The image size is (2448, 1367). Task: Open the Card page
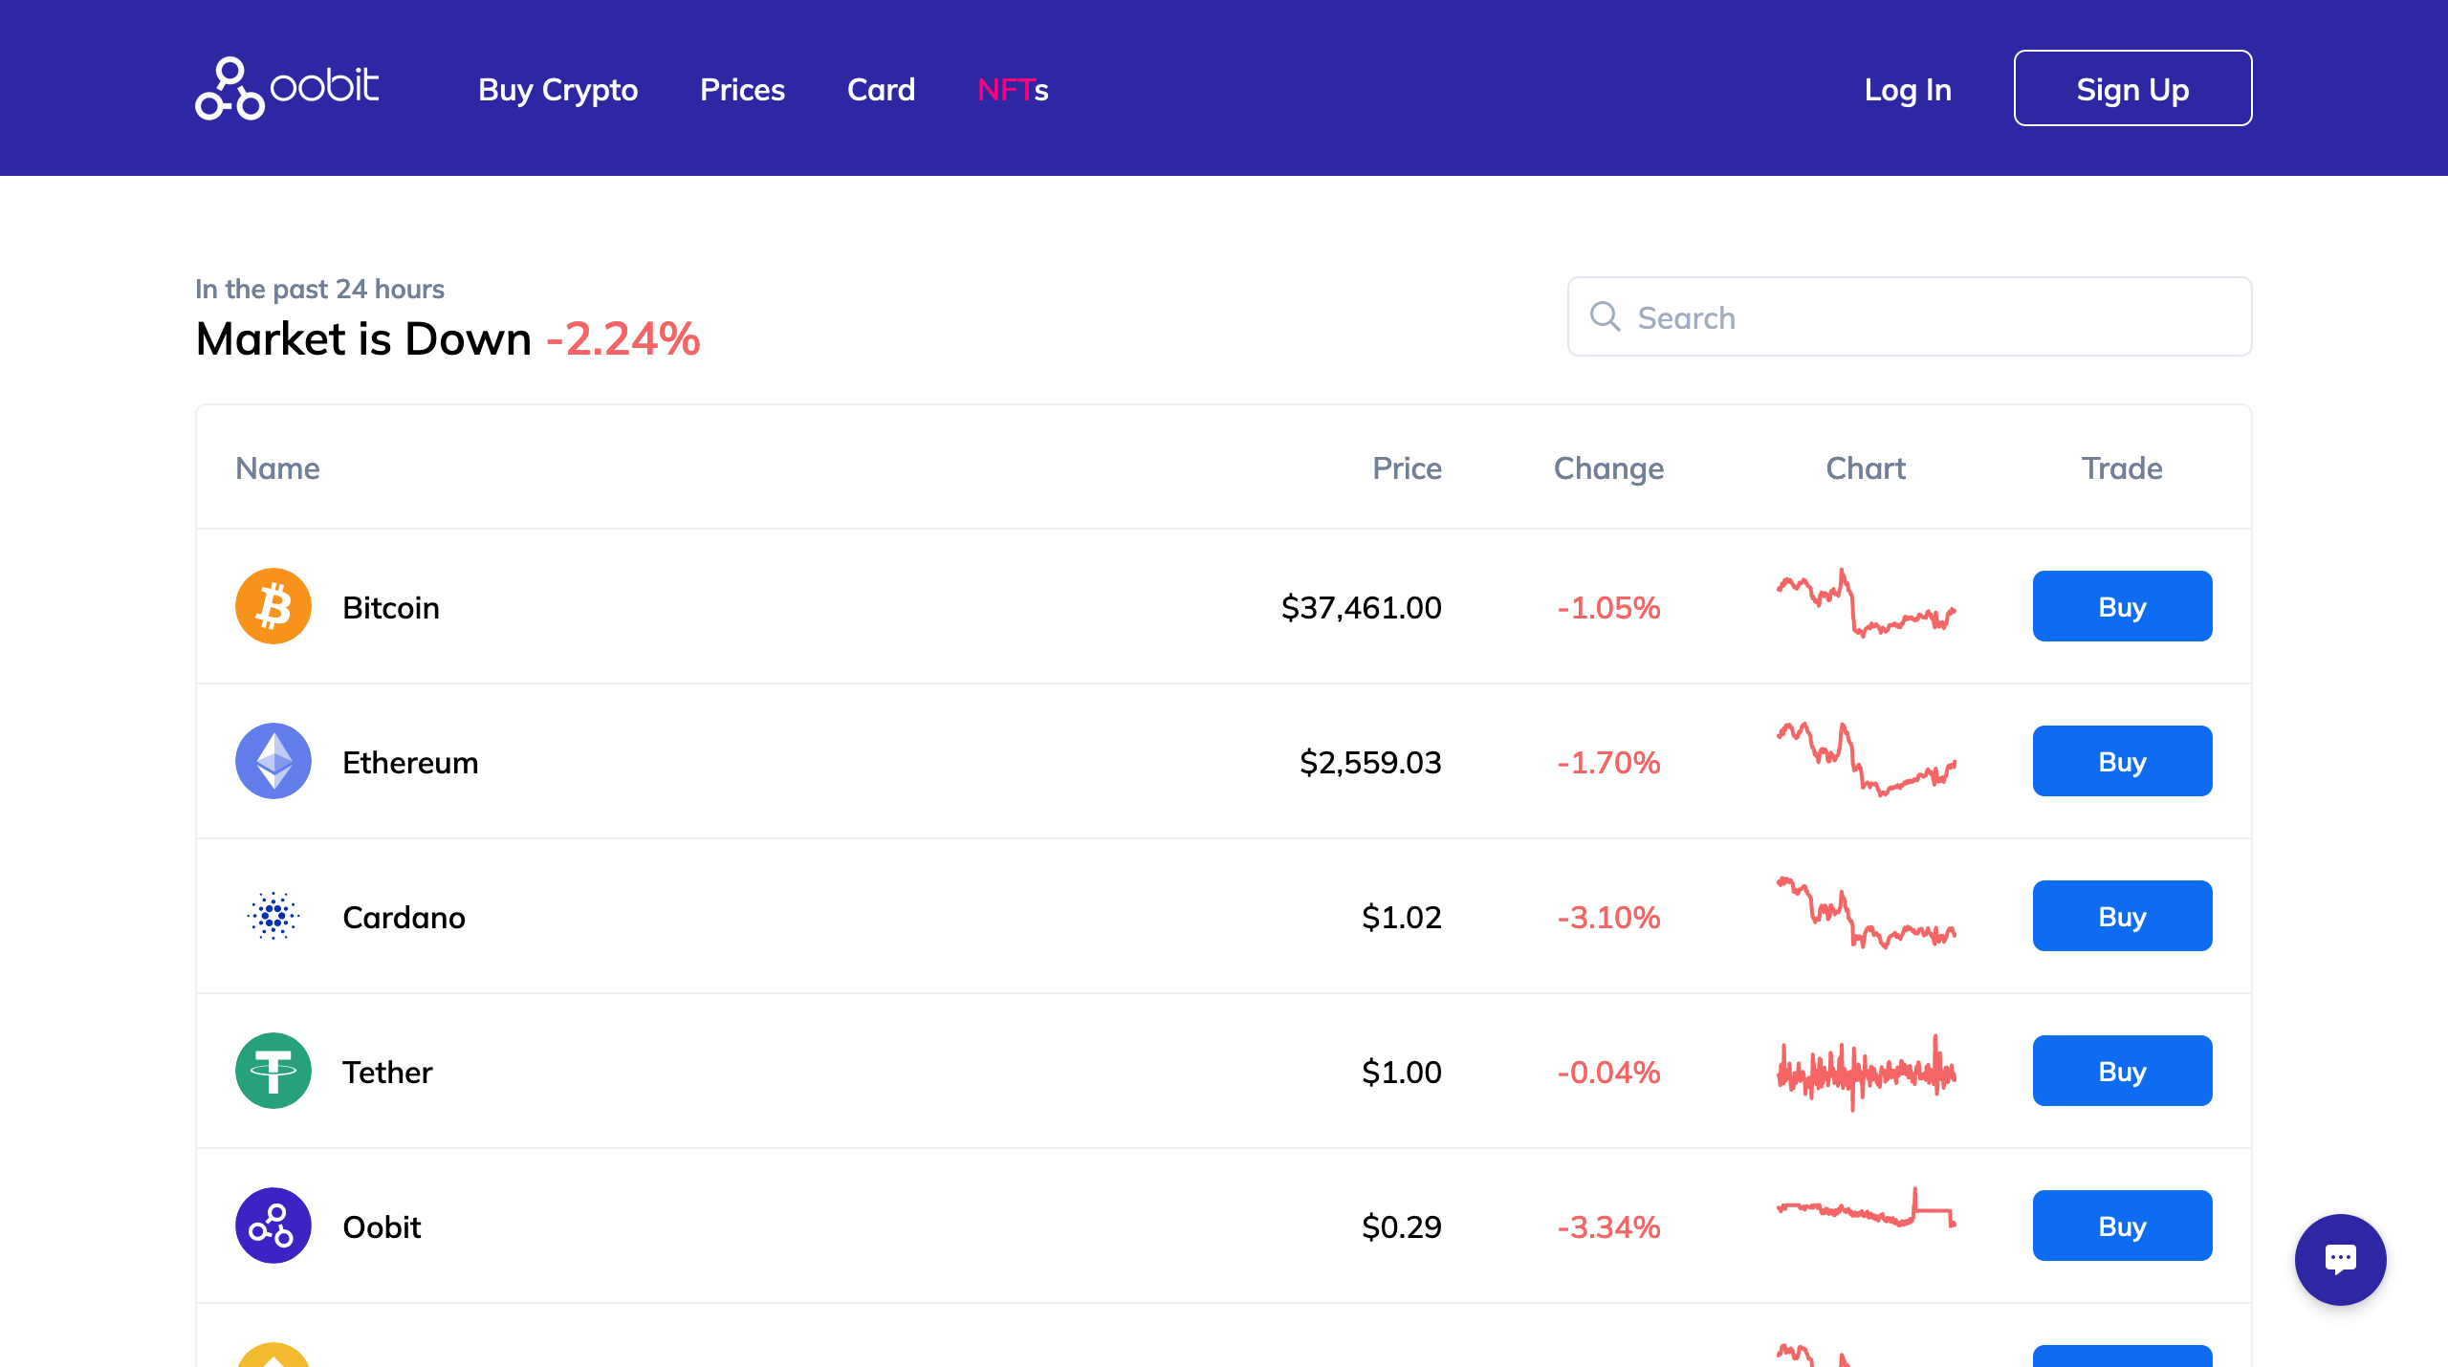pyautogui.click(x=881, y=89)
